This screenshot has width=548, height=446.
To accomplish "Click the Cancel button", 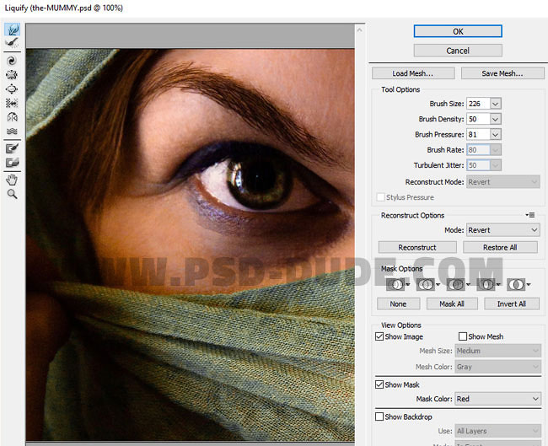I will point(458,51).
